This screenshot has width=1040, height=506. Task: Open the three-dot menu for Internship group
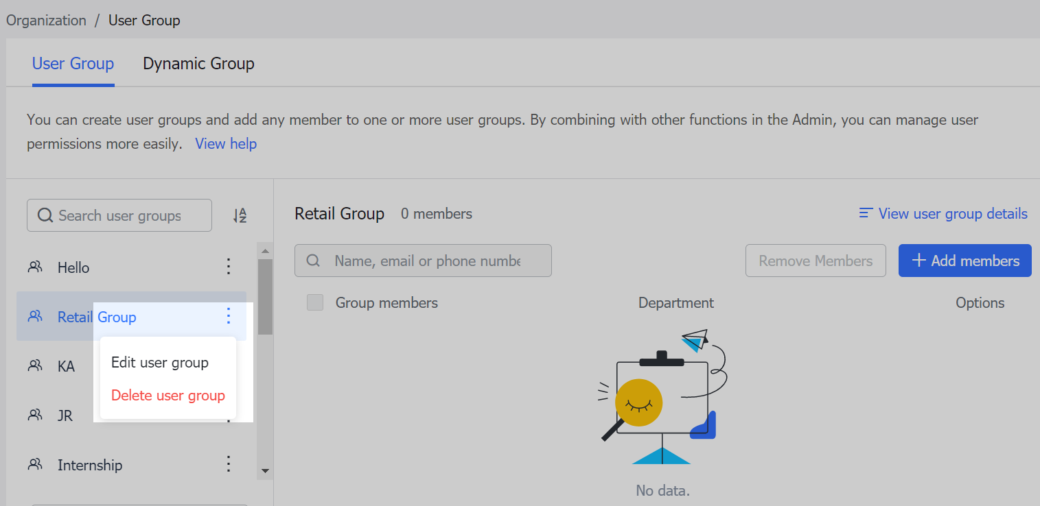pyautogui.click(x=228, y=464)
